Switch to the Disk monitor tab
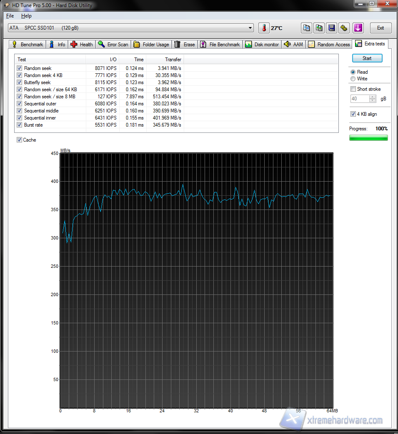This screenshot has height=434, width=398. [262, 45]
